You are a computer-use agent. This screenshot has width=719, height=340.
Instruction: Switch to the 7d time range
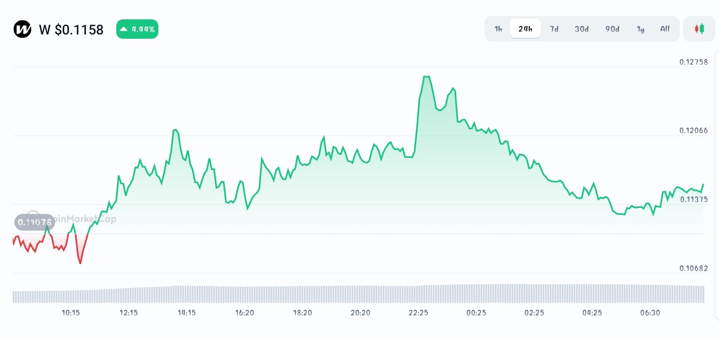pos(554,29)
